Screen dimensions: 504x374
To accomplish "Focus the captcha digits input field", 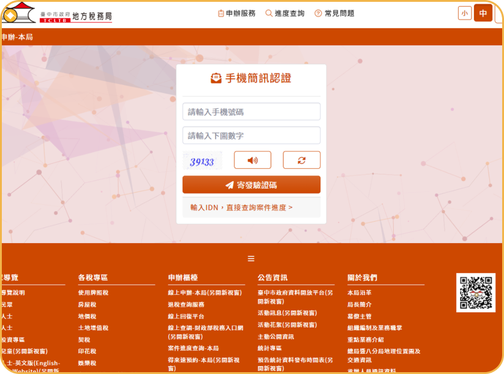I will (x=251, y=135).
